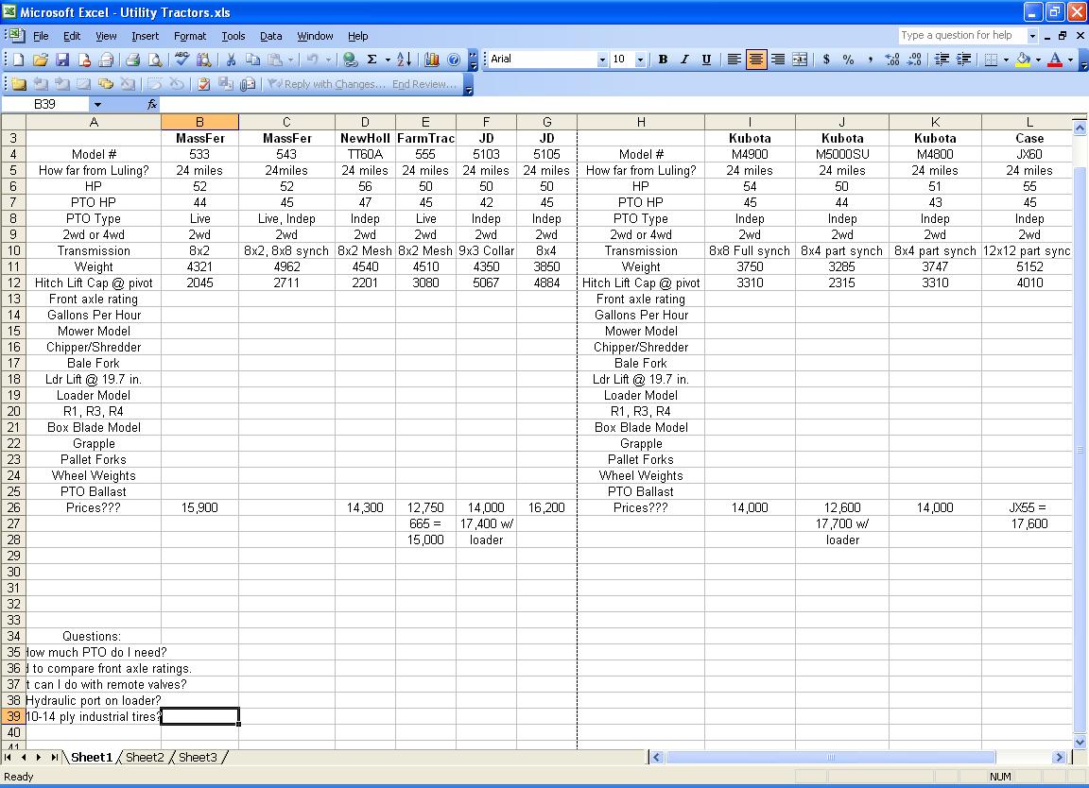
Task: Toggle the active Center alignment button
Action: pos(756,60)
